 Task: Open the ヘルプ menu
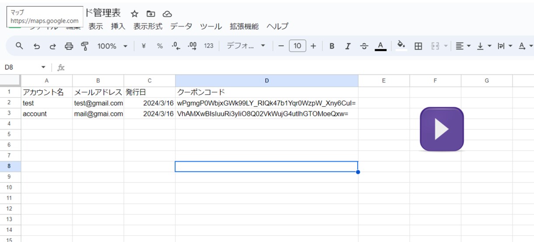pos(278,27)
